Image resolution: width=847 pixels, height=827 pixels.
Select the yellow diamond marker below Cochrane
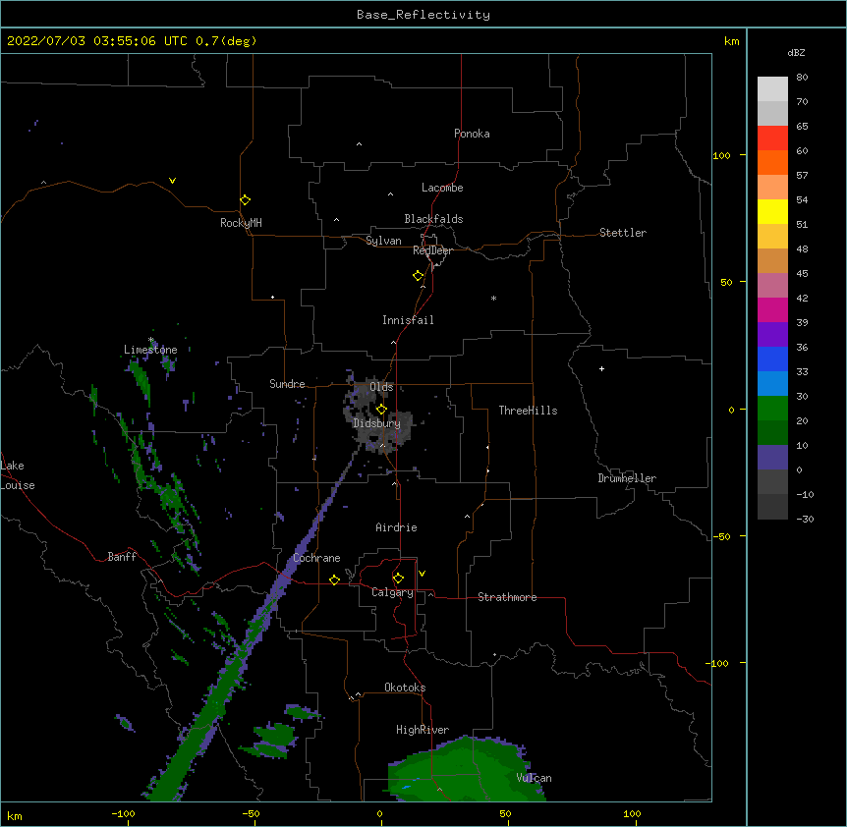coord(334,579)
